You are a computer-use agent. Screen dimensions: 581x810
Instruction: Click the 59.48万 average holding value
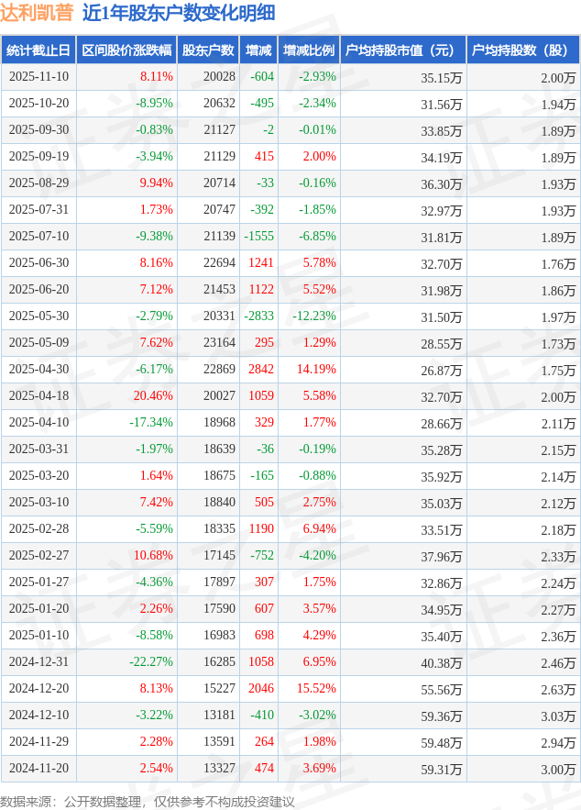click(x=441, y=742)
